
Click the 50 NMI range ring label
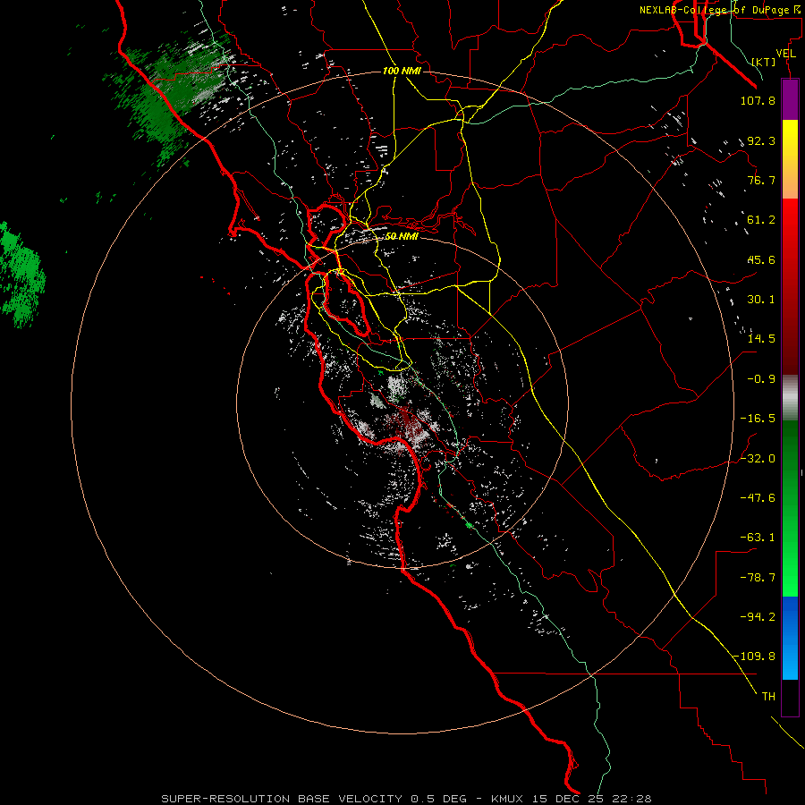402,236
